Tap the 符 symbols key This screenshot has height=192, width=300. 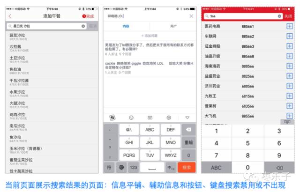(x=109, y=168)
